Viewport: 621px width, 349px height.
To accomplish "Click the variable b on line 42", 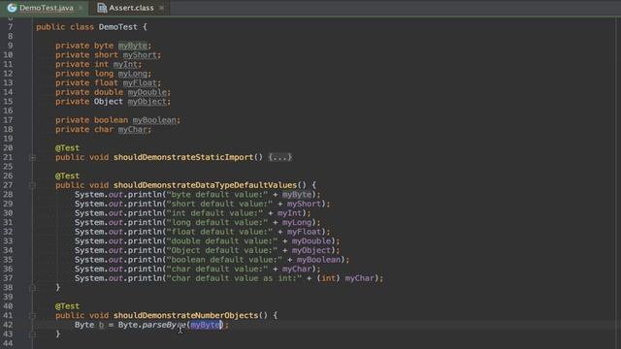I will 101,325.
